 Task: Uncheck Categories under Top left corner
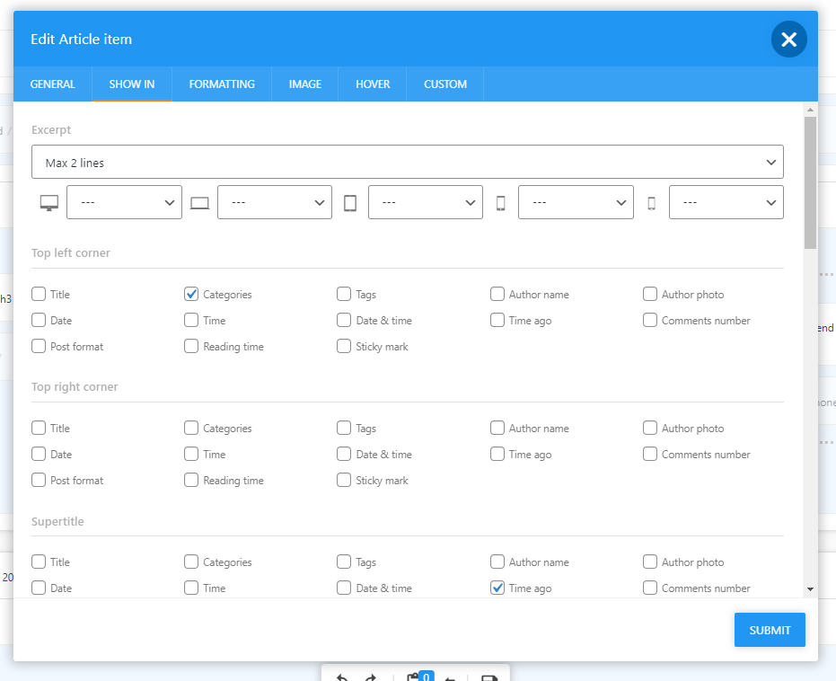191,294
